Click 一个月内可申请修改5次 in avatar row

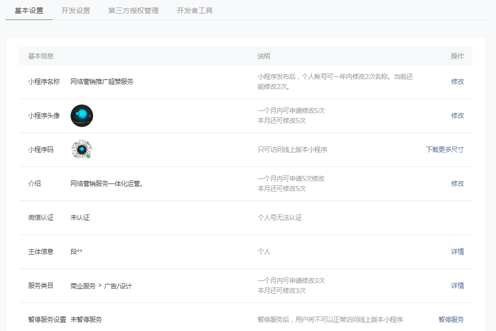pyautogui.click(x=291, y=110)
